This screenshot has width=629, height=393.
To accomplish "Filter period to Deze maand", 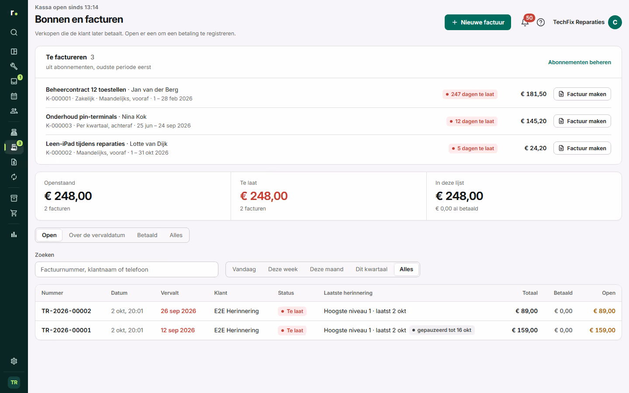I will tap(327, 269).
